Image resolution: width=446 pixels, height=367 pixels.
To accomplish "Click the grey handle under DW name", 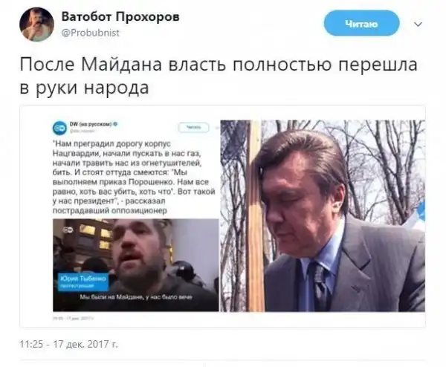I will point(83,131).
